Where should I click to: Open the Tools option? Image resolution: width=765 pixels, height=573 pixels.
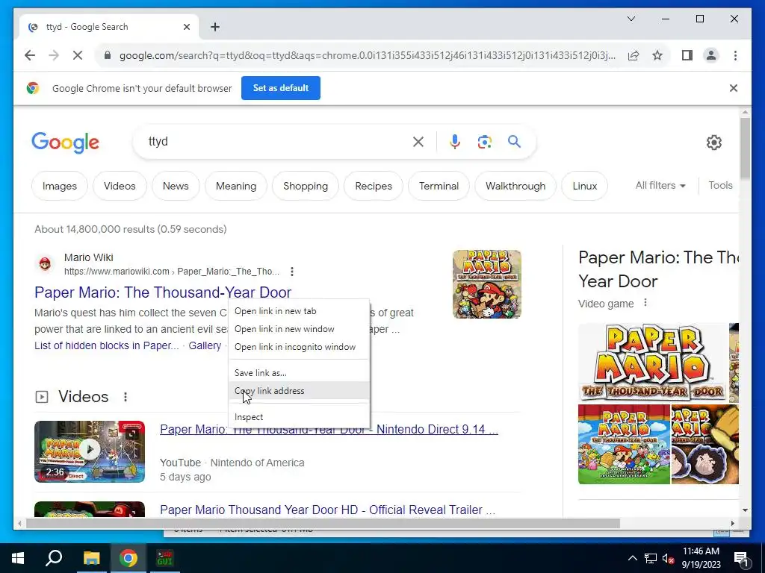[720, 185]
